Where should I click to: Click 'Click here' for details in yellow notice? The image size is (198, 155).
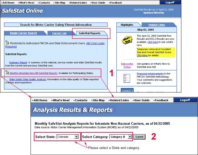tap(142, 55)
